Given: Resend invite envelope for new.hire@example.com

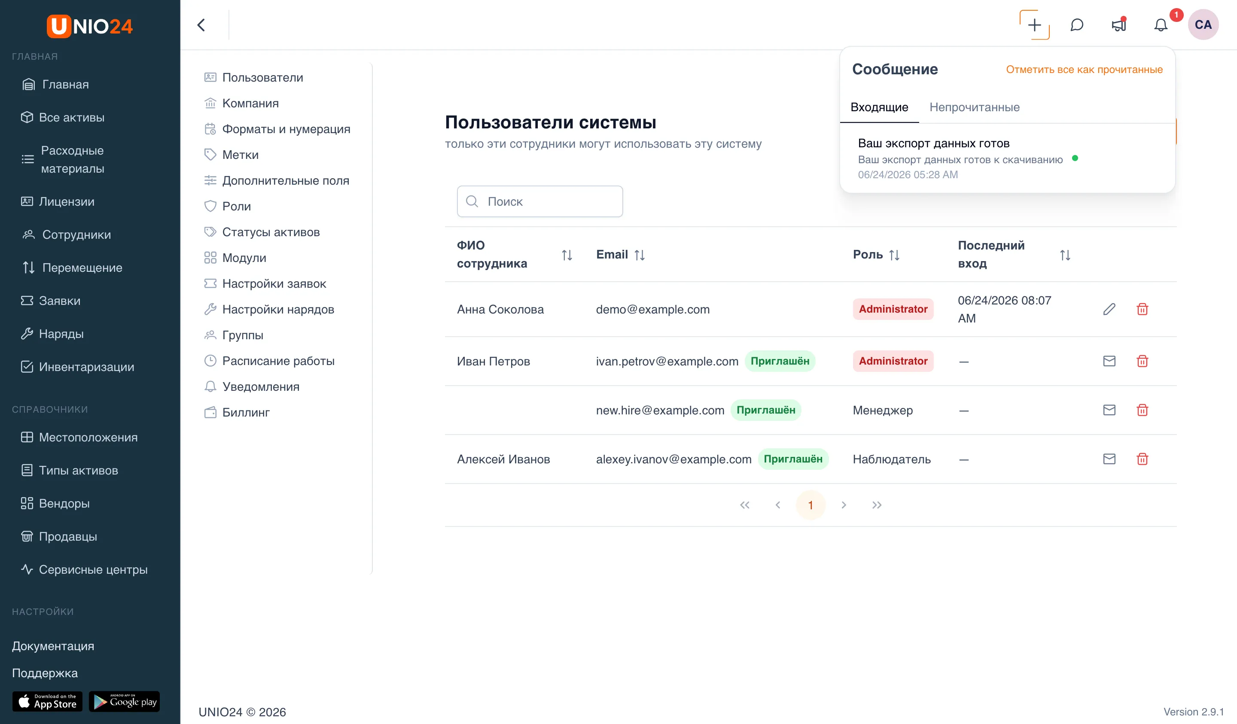Looking at the screenshot, I should 1109,411.
